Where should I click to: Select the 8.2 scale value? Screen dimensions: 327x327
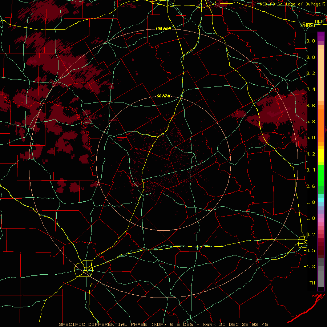[311, 73]
